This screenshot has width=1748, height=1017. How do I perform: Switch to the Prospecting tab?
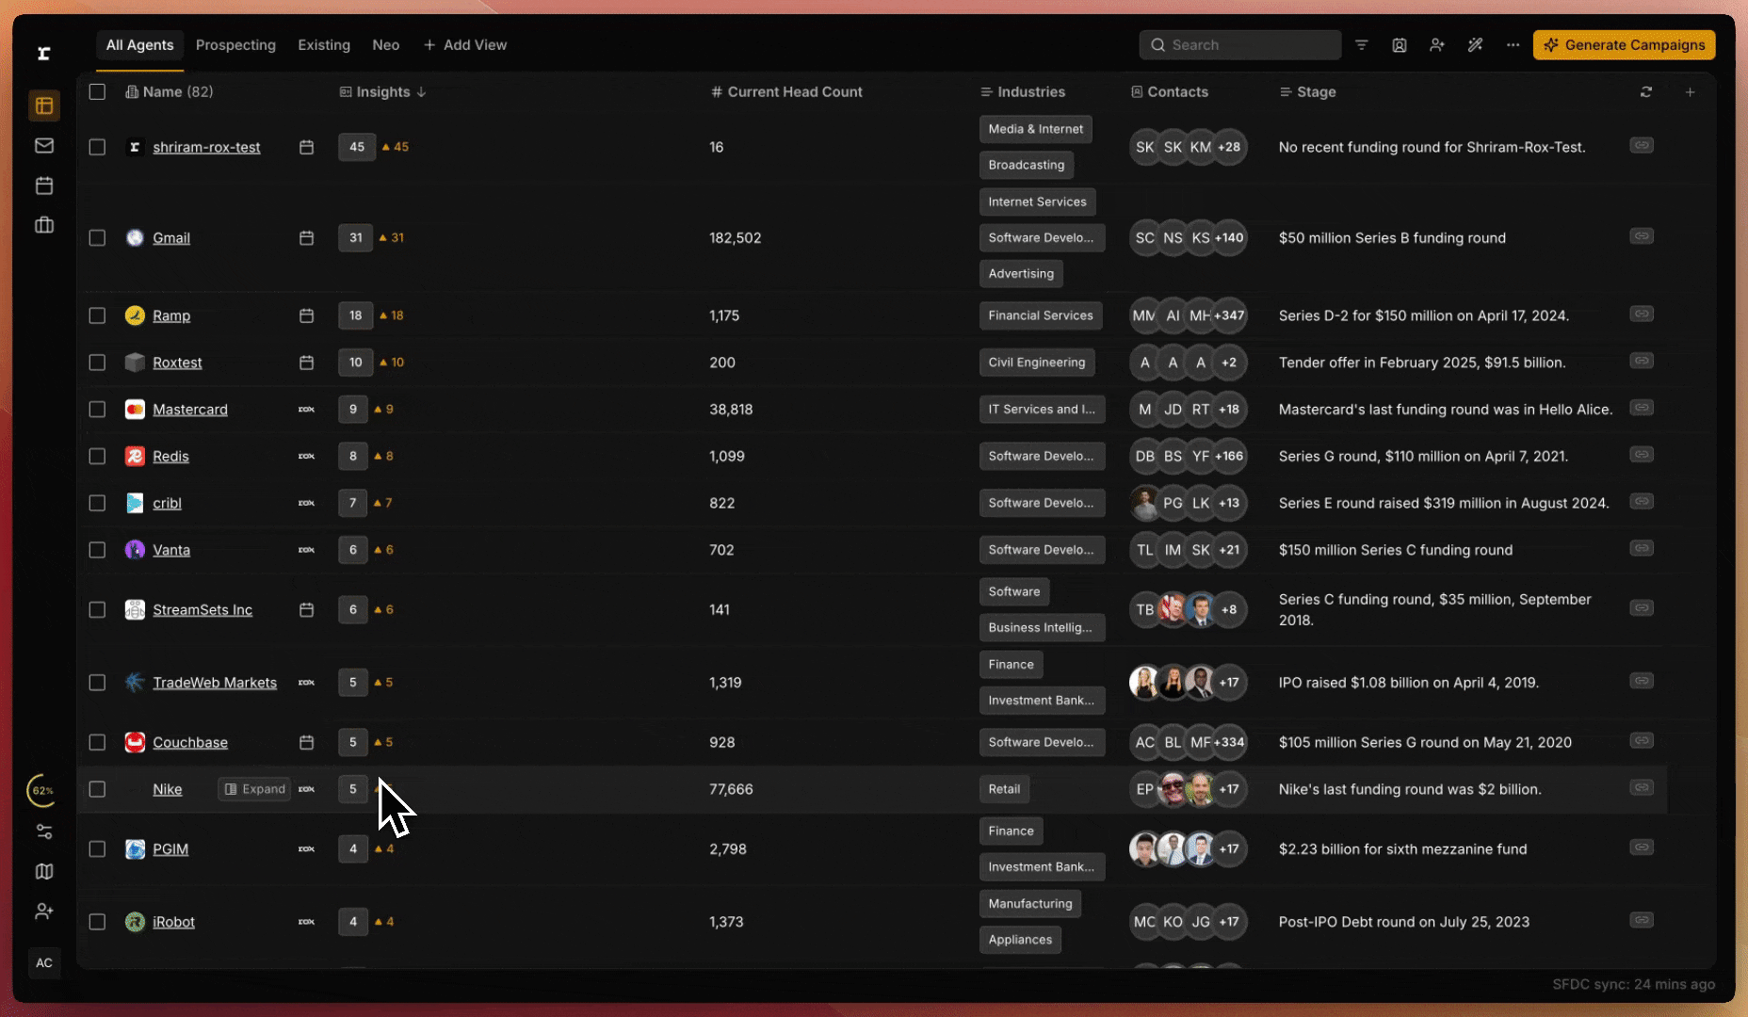point(235,45)
